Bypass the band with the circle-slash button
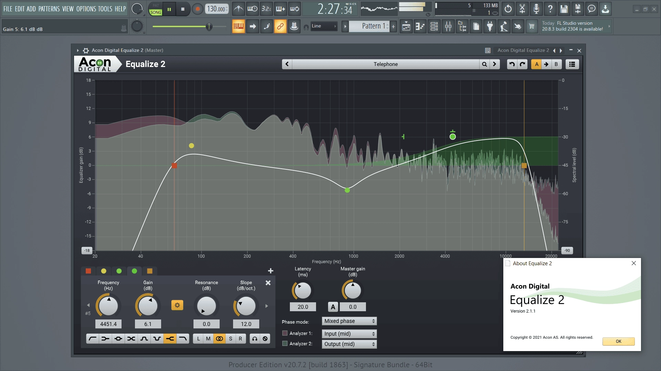Screen dimensions: 661x371 (x=265, y=339)
